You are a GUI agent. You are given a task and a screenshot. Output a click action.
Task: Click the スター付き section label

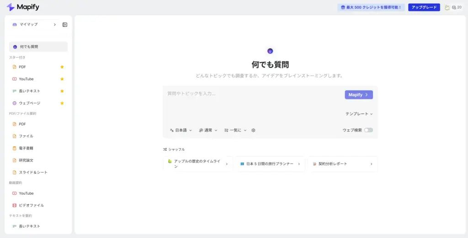17,57
